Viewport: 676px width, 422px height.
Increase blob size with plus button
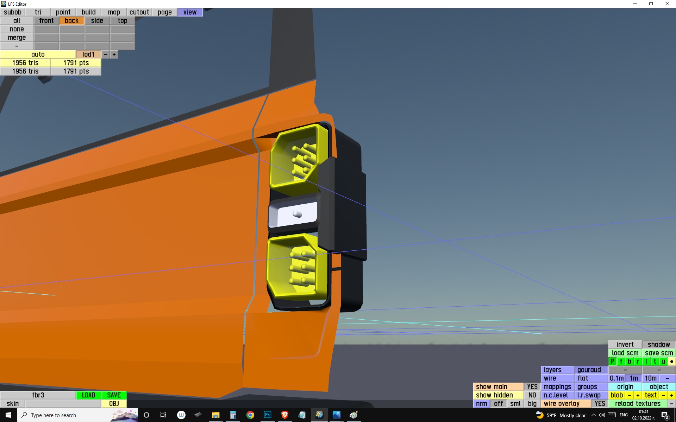click(638, 395)
